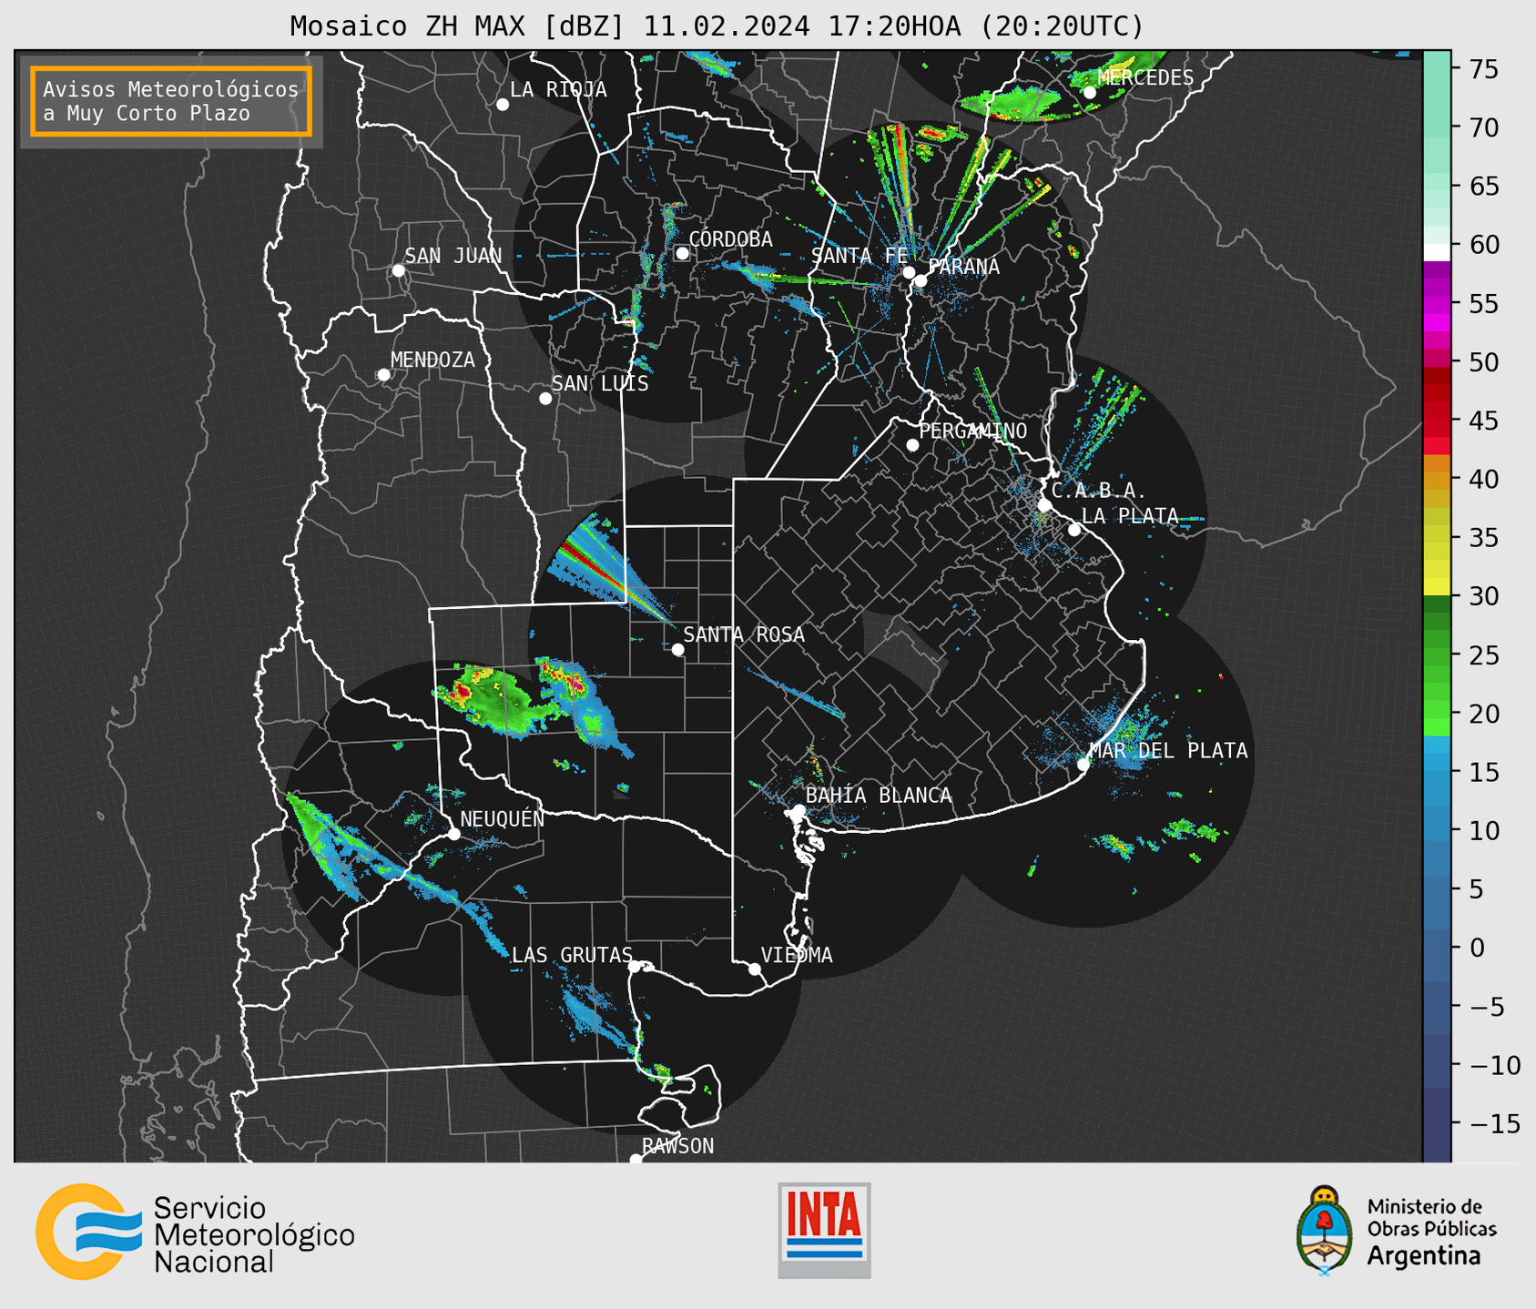Click the Argentina coat of arms emblem
The height and width of the screenshot is (1309, 1536).
tap(1325, 1231)
